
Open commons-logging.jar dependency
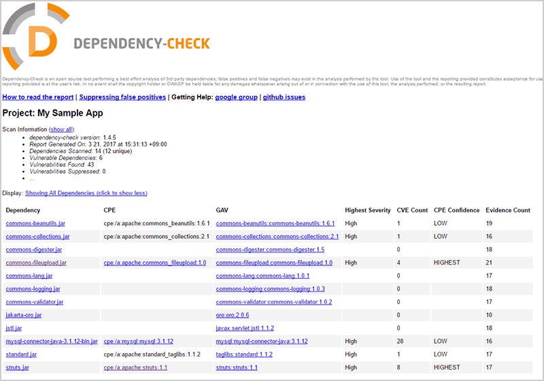(33, 289)
